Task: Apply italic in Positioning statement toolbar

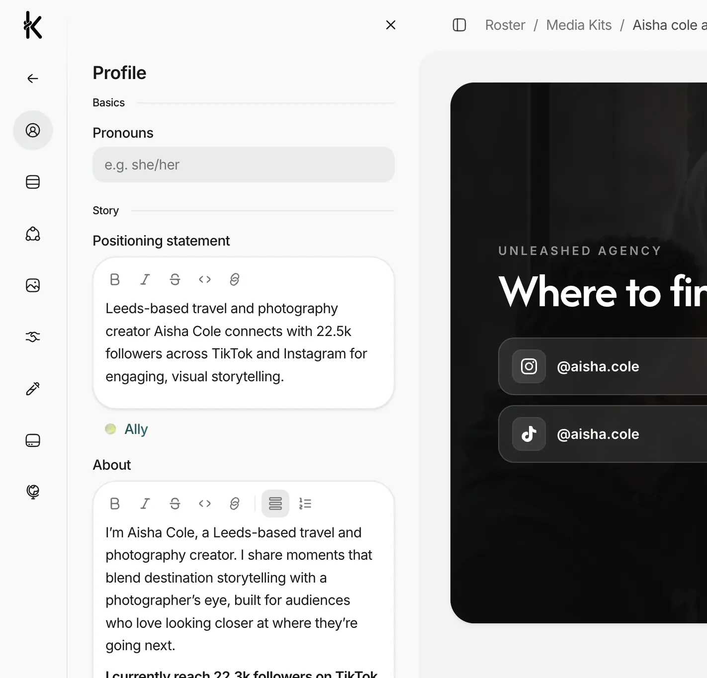Action: pos(145,279)
